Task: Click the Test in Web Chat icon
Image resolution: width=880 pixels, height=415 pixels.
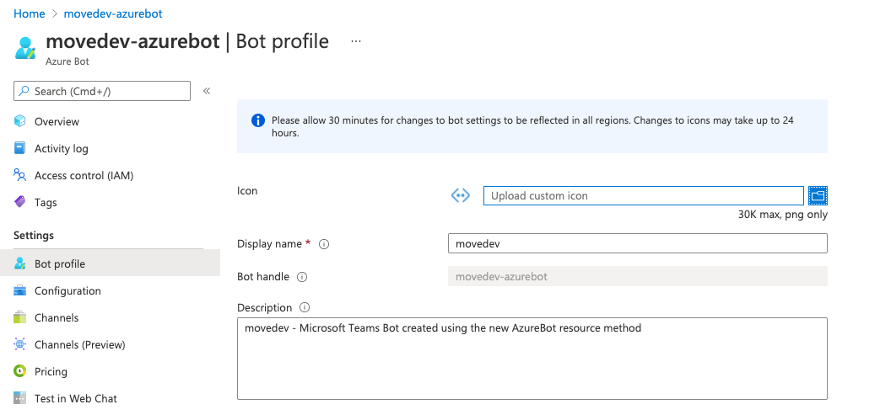Action: pos(19,398)
